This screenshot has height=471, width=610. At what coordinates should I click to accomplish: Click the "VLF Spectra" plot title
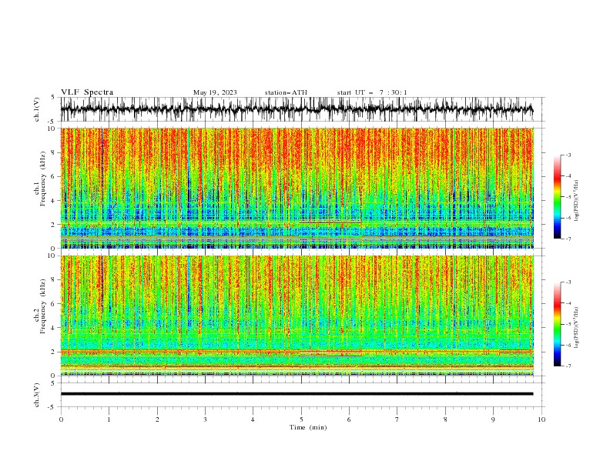tap(87, 92)
